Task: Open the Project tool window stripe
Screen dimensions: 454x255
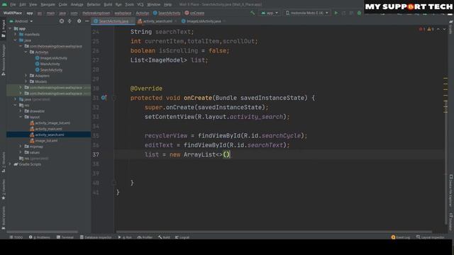Action: pyautogui.click(x=3, y=28)
